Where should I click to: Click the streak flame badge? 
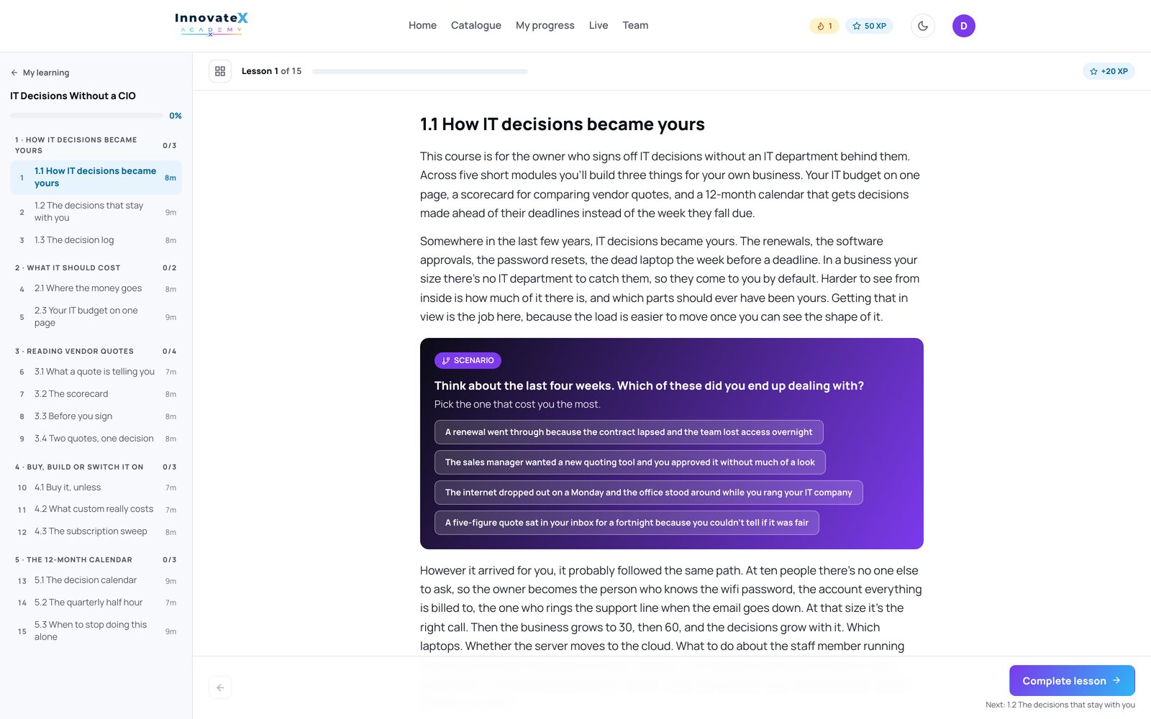point(824,26)
